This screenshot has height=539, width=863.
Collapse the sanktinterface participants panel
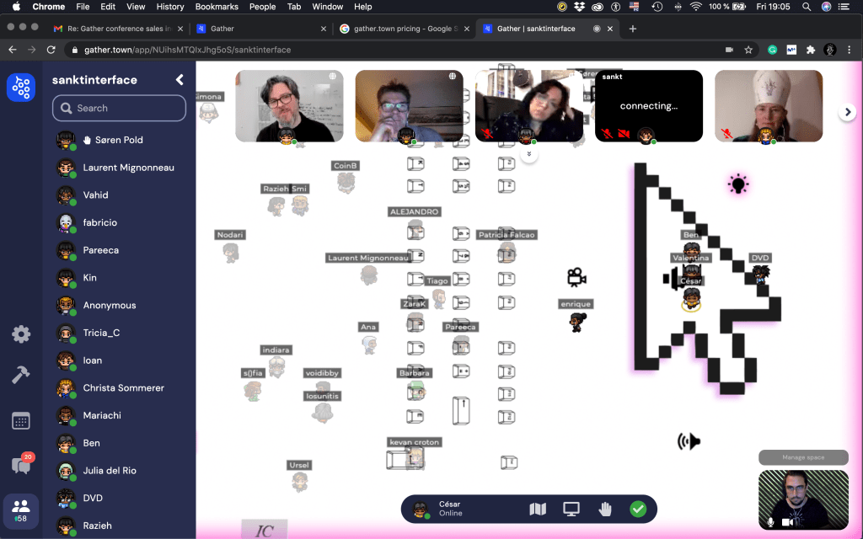(x=179, y=80)
